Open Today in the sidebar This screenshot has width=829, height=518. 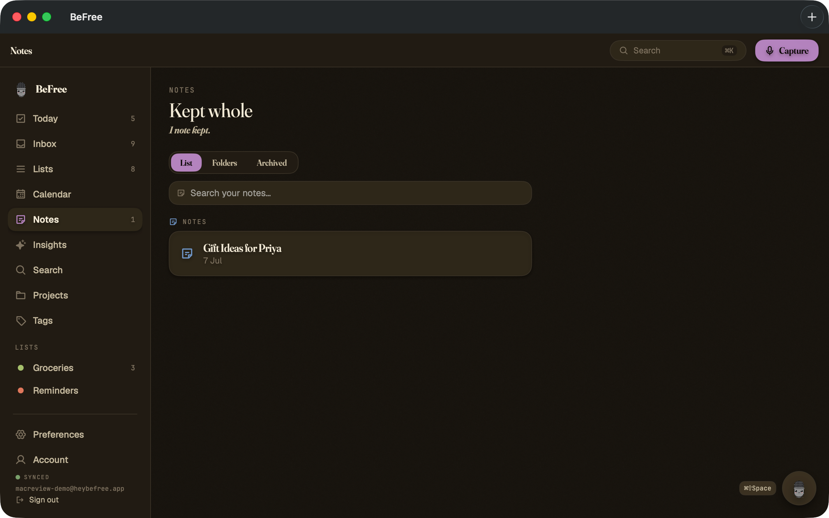tap(75, 118)
